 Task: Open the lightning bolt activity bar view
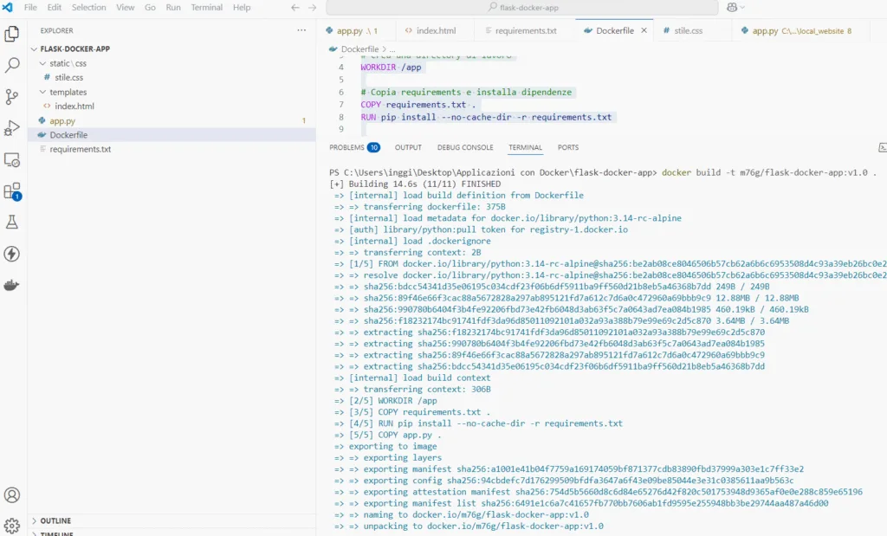click(x=12, y=254)
